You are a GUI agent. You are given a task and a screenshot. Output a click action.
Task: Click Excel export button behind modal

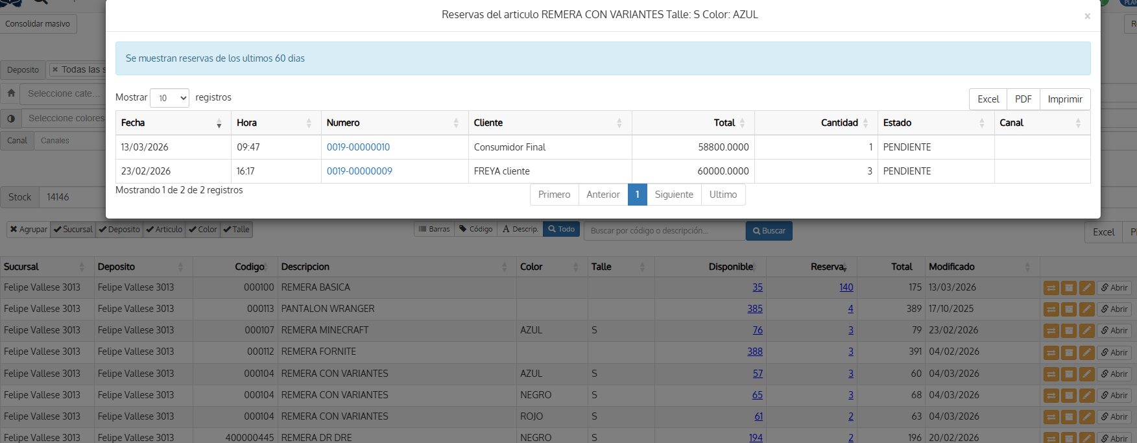(1103, 232)
